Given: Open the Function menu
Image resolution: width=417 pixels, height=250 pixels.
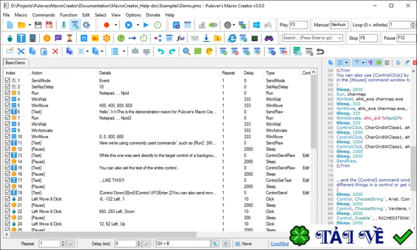Looking at the screenshot, I should pos(69,15).
